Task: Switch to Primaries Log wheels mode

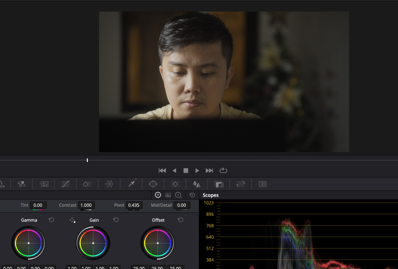Action: [178, 195]
